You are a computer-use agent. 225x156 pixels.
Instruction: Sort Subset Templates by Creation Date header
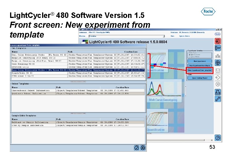[122, 87]
